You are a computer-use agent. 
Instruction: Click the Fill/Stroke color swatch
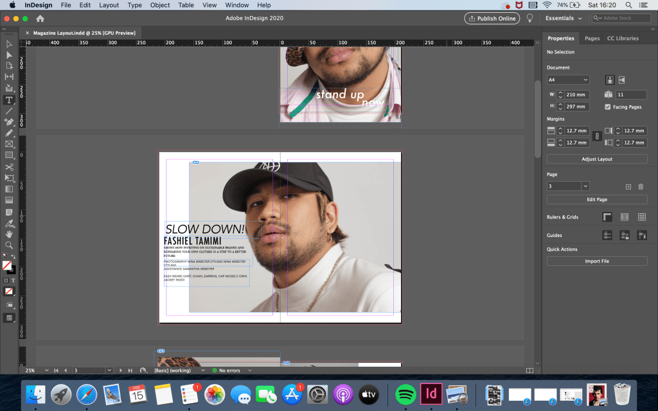(8, 265)
